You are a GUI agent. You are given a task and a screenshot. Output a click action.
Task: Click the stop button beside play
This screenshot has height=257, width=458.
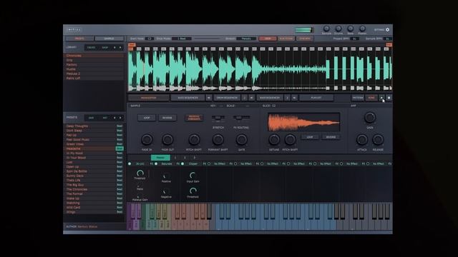pos(389,98)
